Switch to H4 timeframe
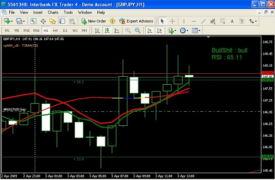 click(55, 30)
